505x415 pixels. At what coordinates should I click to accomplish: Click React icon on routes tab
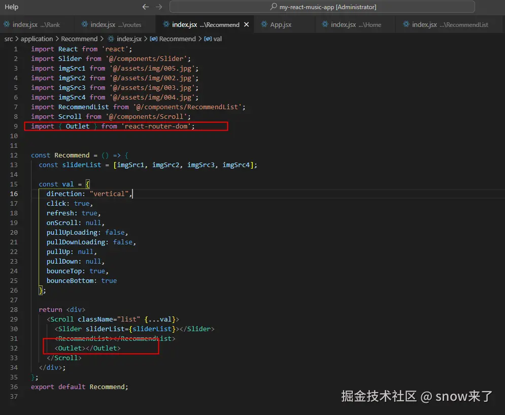click(x=84, y=24)
